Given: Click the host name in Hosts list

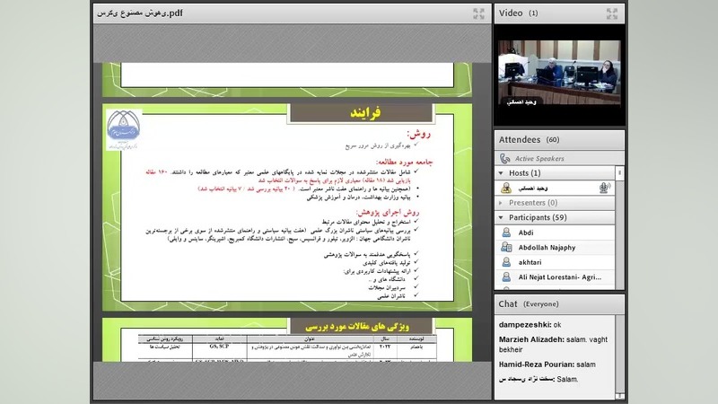Looking at the screenshot, I should click(x=533, y=189).
